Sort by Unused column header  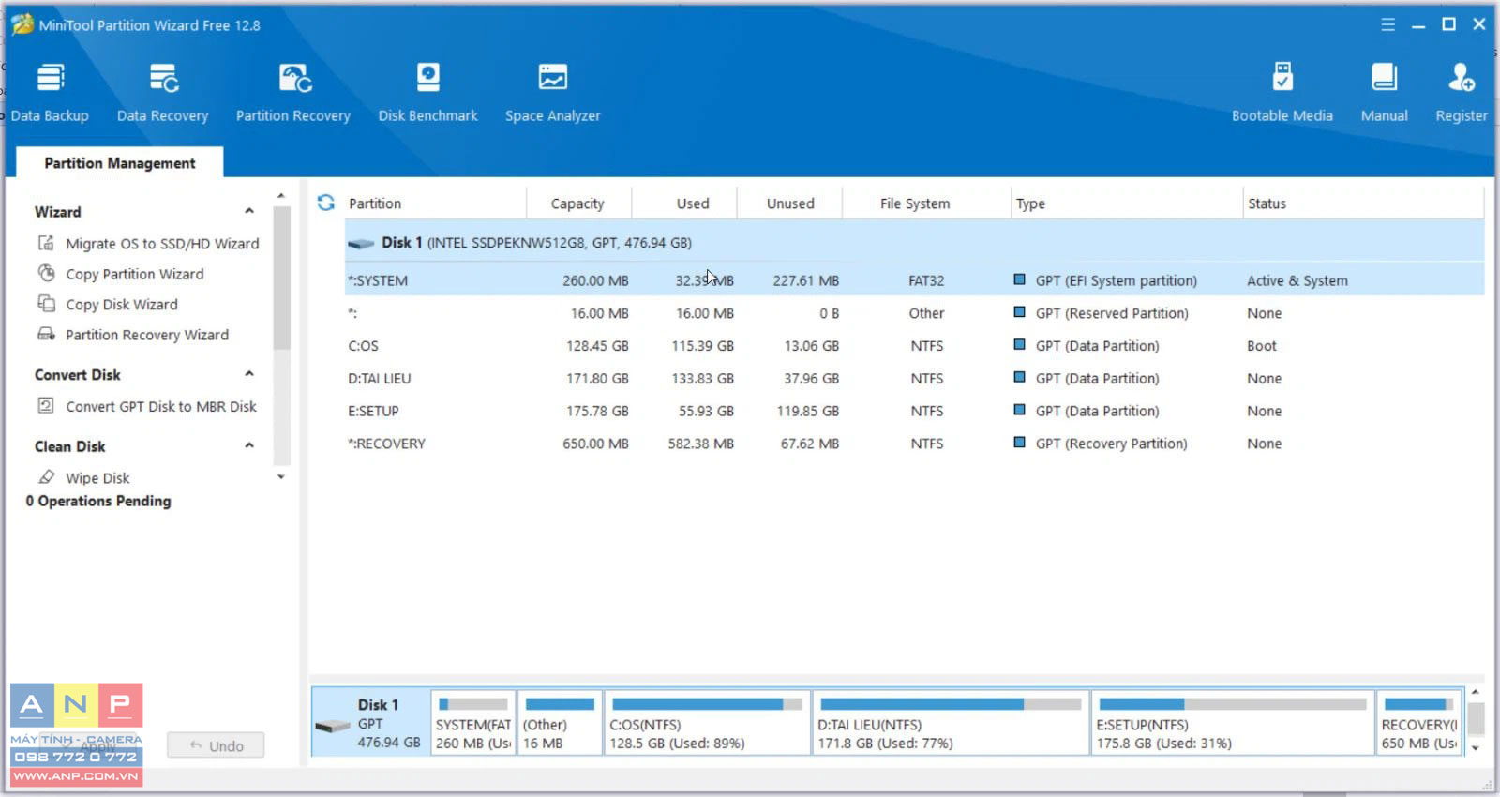click(790, 203)
